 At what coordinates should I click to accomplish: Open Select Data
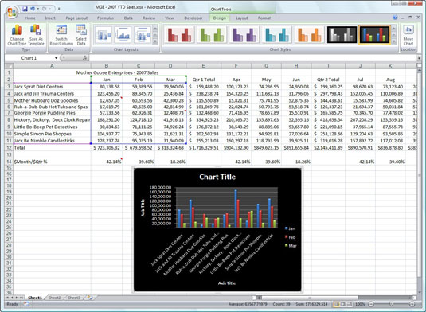tap(81, 35)
